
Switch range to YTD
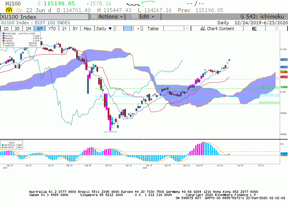coord(52,29)
